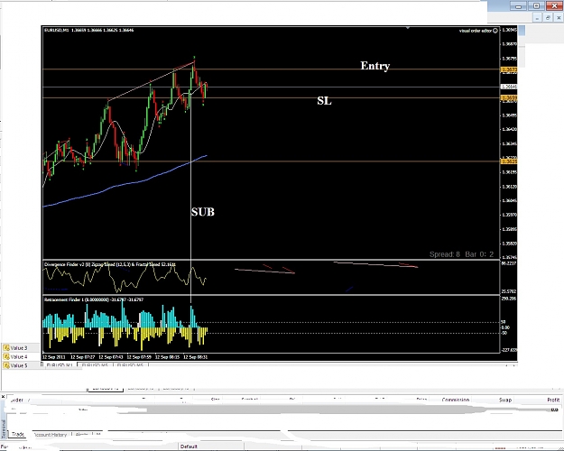Sort by the Profit column header
564x451 pixels.
(x=553, y=400)
